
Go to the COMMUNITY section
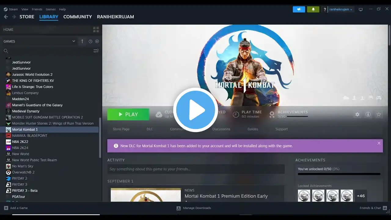tap(78, 17)
